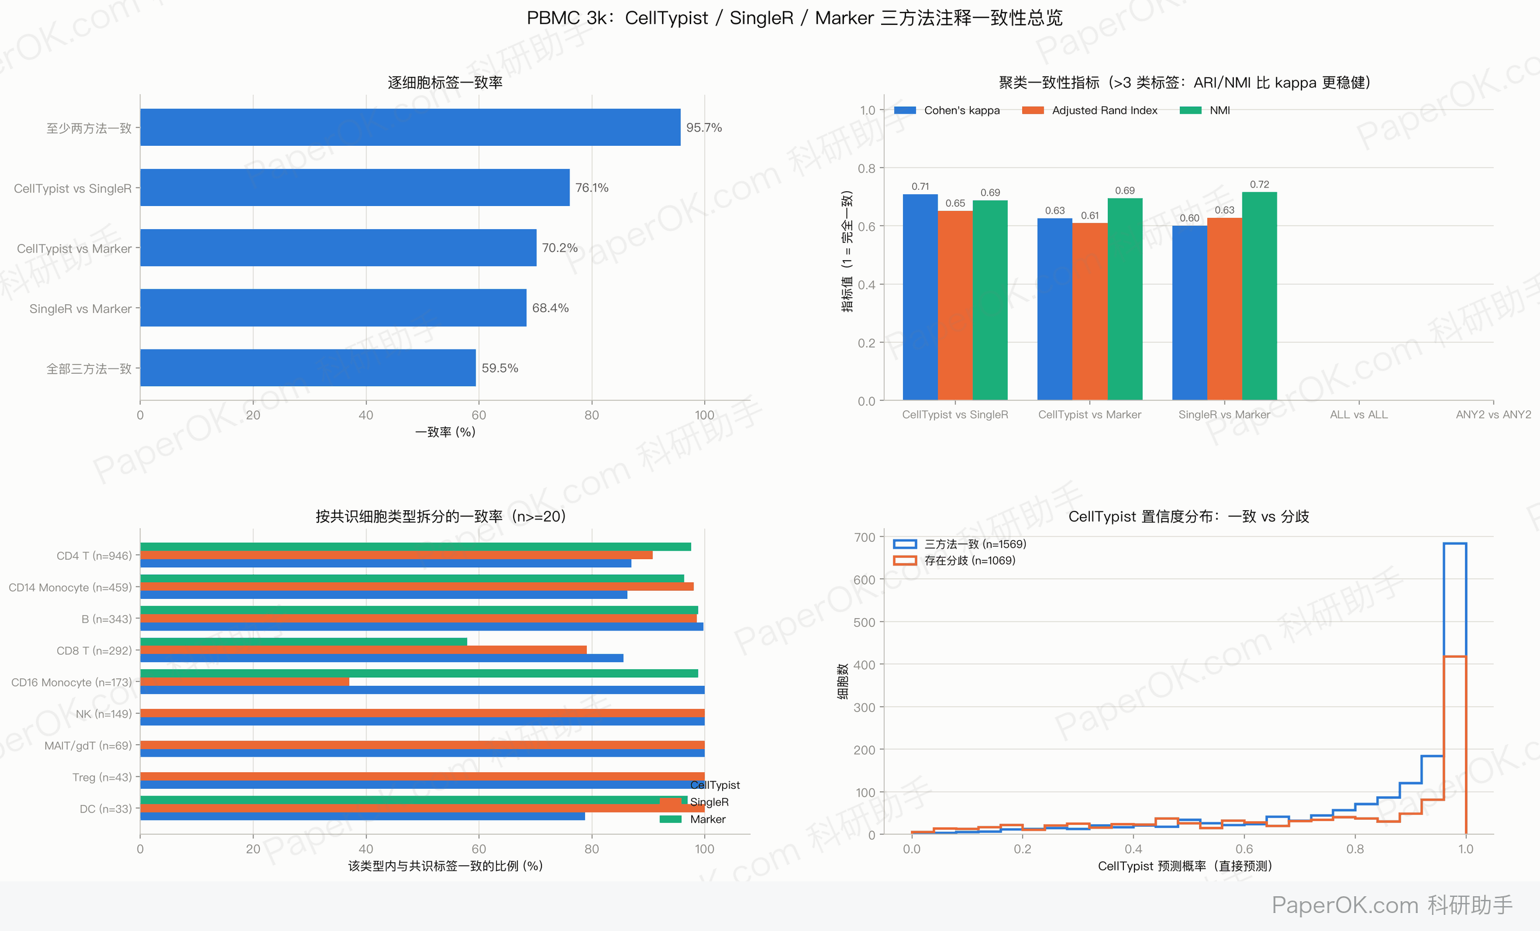Click the tallest blue histogram bar near 1.0
Viewport: 1540px width, 931px height.
click(x=1454, y=688)
